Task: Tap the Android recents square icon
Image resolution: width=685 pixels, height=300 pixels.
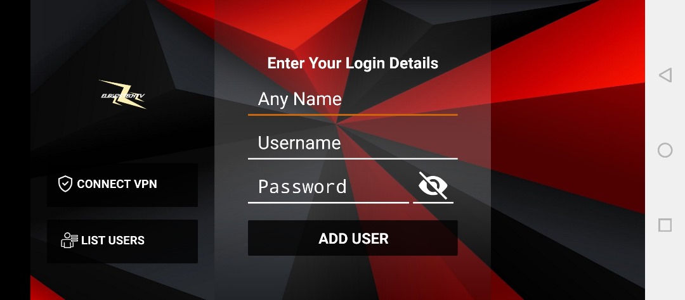Action: (x=665, y=225)
